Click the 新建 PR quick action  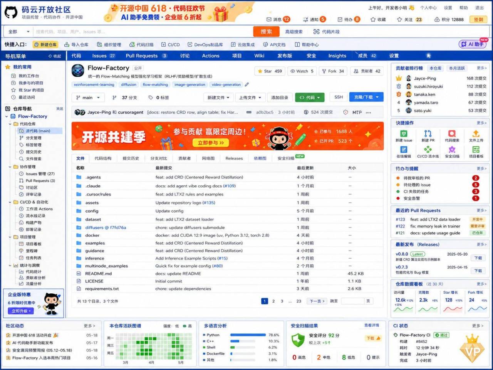(428, 136)
